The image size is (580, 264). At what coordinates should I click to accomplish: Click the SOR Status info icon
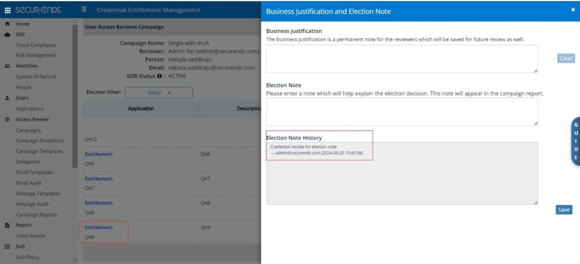[x=160, y=76]
